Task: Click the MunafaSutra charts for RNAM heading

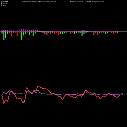Action: click(x=39, y=2)
